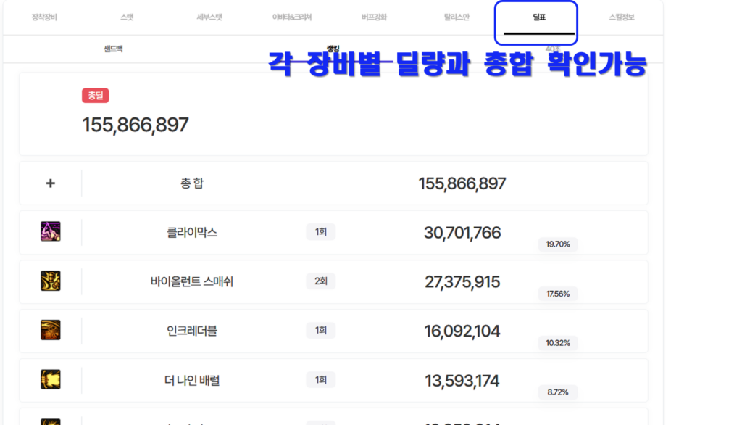
Task: Click the 더 나인 배럴 skill icon
Action: pos(51,379)
